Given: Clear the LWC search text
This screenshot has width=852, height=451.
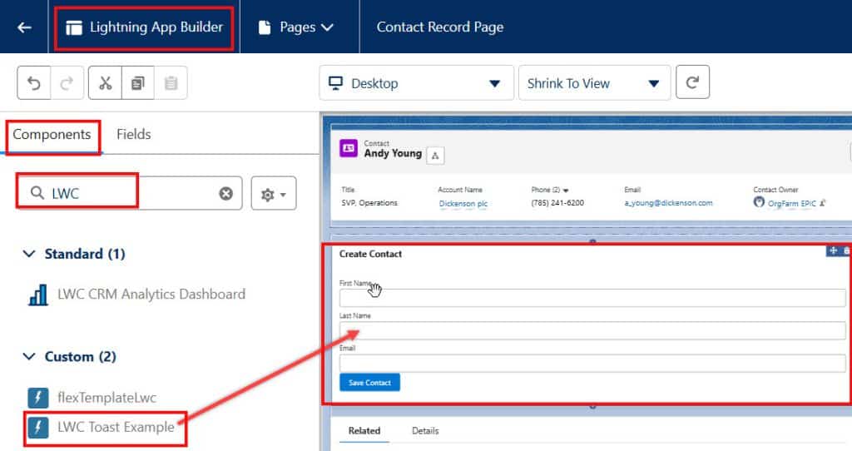Looking at the screenshot, I should (226, 193).
